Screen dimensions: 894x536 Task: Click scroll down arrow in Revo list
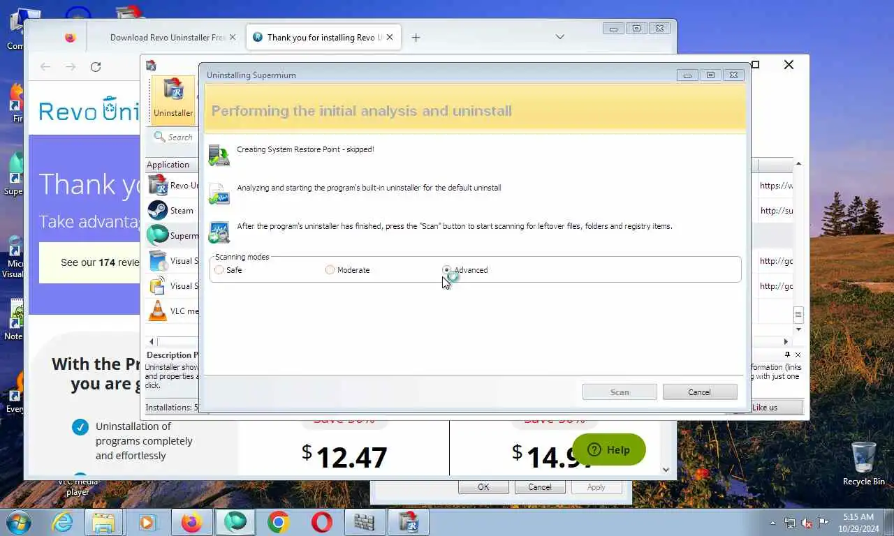click(798, 329)
